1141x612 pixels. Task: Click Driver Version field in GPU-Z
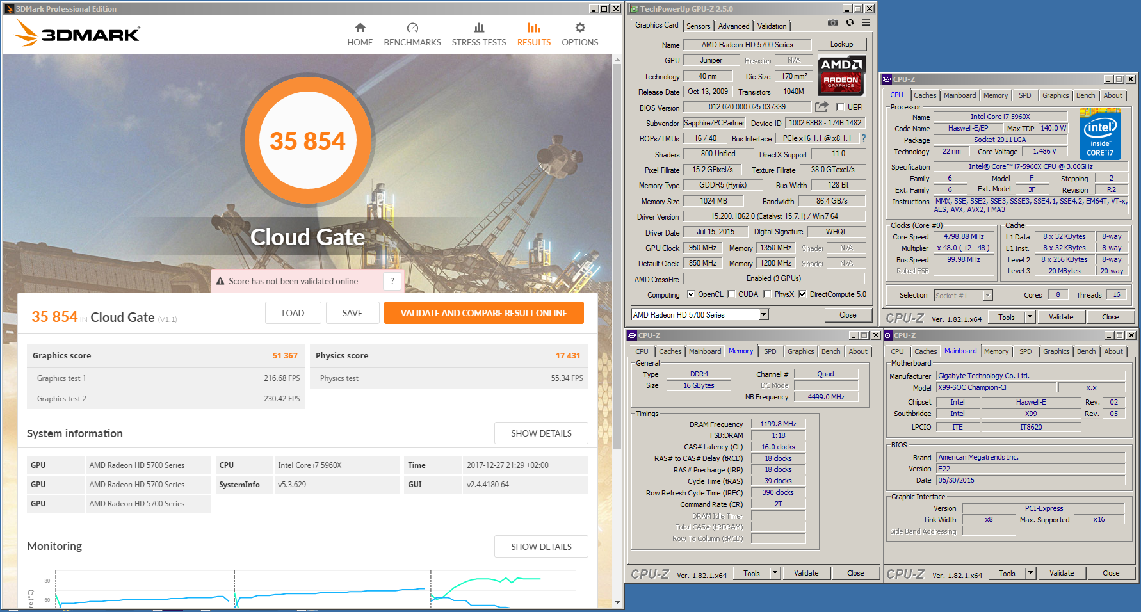774,216
